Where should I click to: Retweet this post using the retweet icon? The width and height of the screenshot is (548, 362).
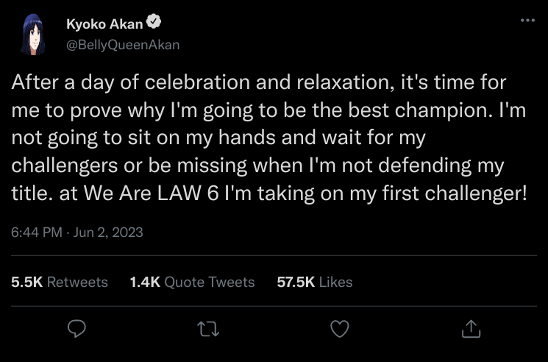coord(208,328)
